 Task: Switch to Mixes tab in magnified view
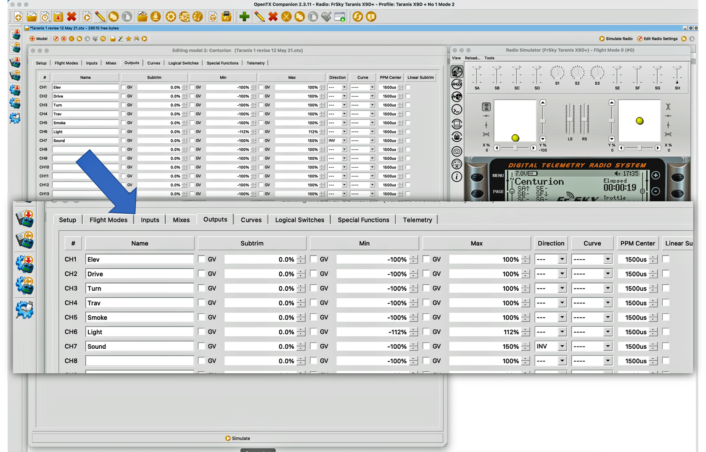[x=181, y=220]
